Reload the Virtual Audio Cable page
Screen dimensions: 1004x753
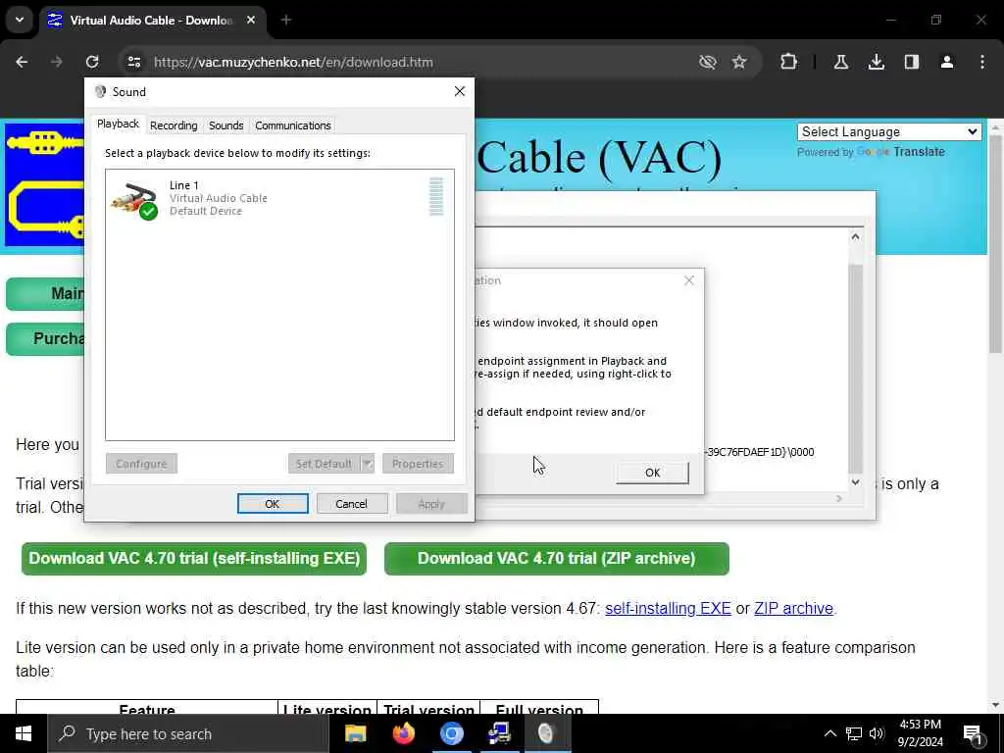(92, 62)
